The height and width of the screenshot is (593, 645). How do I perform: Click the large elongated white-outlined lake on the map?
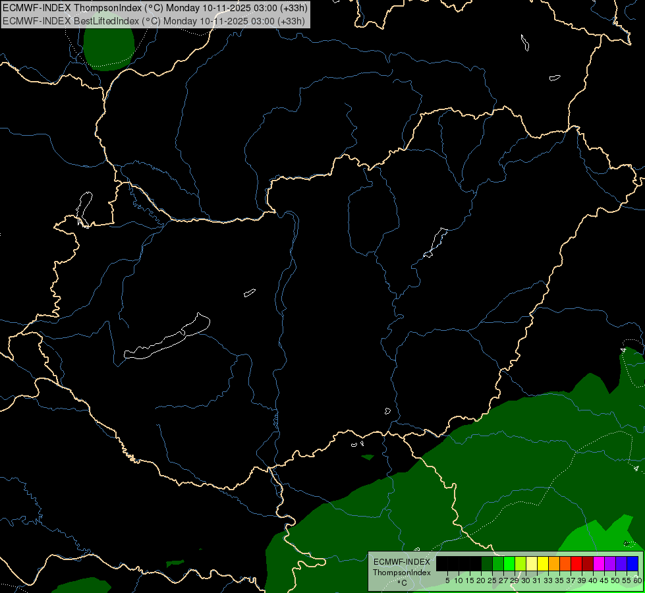(167, 337)
